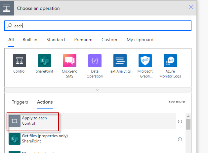This screenshot has height=153, width=208.
Task: Choose the SharePoint connector icon
Action: point(45,61)
